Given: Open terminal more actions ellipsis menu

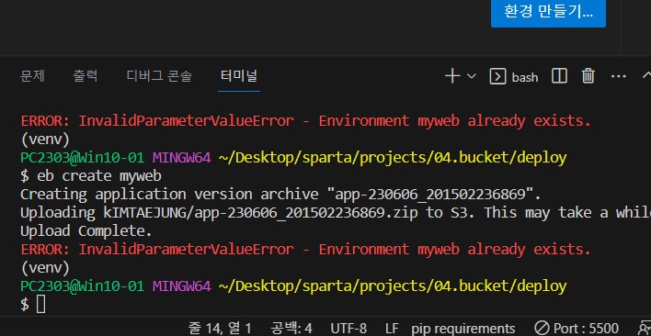Looking at the screenshot, I should [619, 76].
